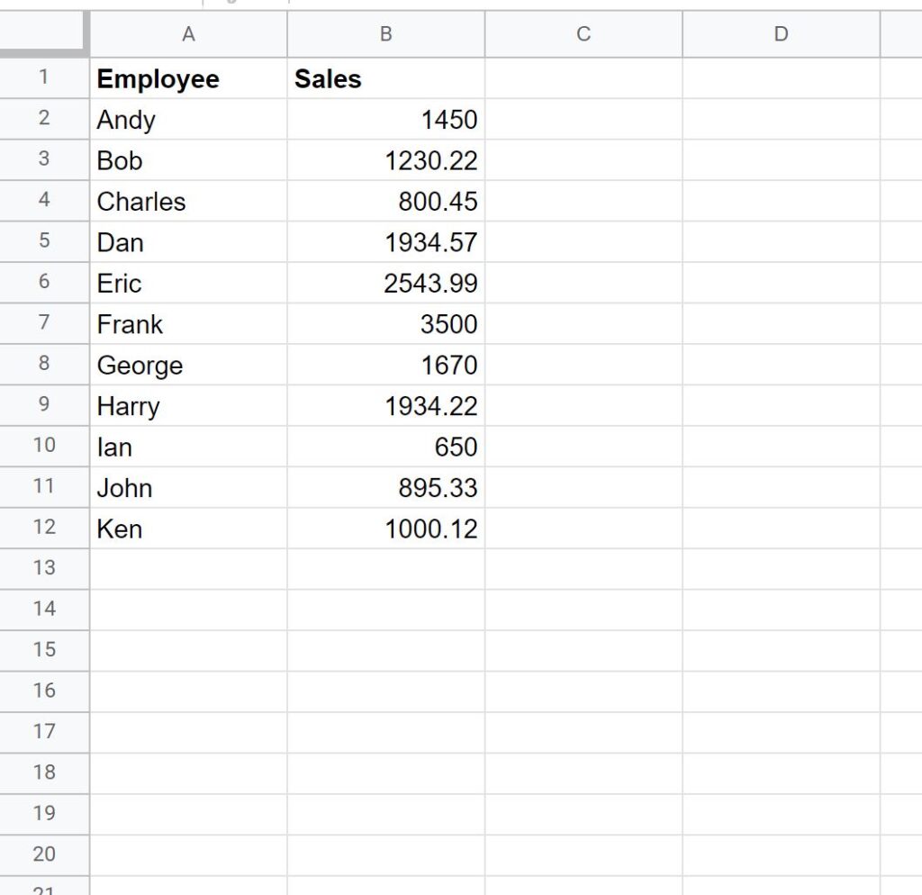Select row 1 header
The image size is (922, 895).
tap(44, 78)
